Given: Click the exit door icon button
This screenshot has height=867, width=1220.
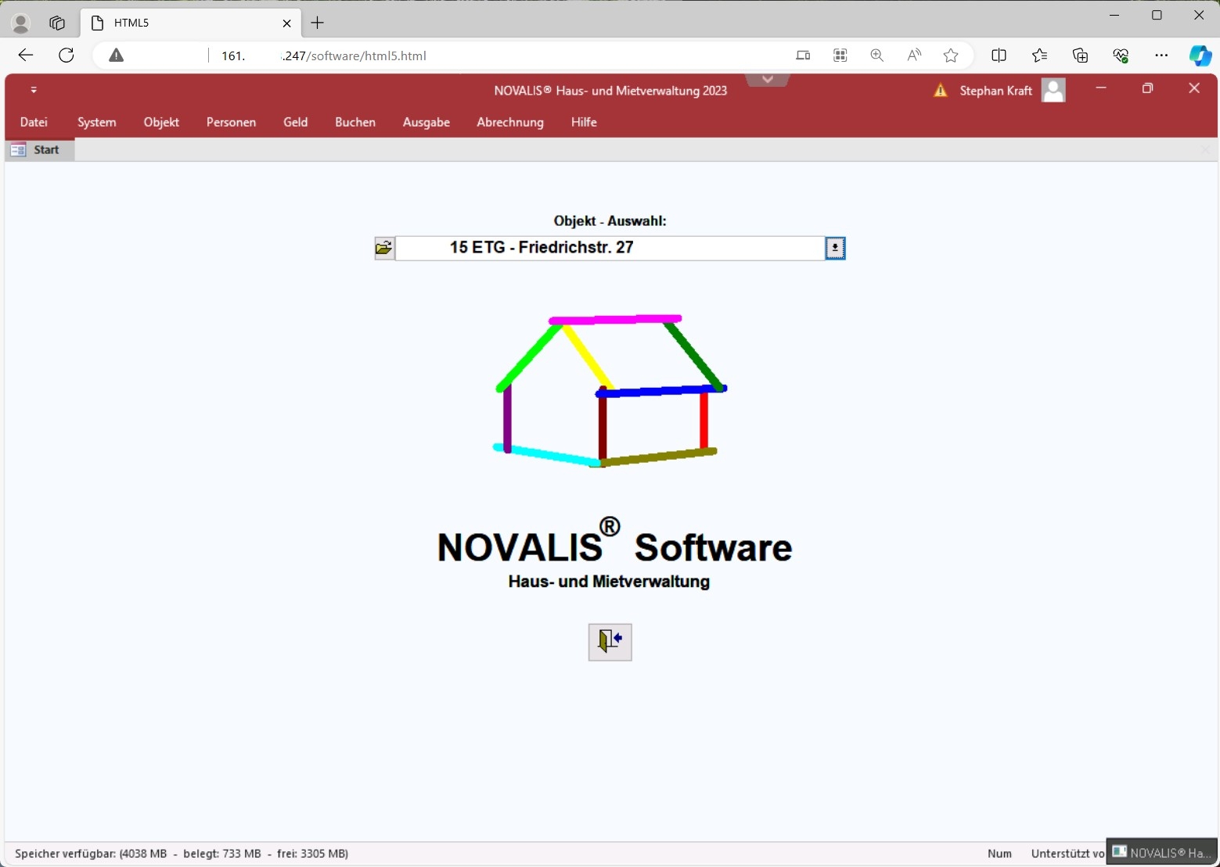Looking at the screenshot, I should pyautogui.click(x=610, y=642).
